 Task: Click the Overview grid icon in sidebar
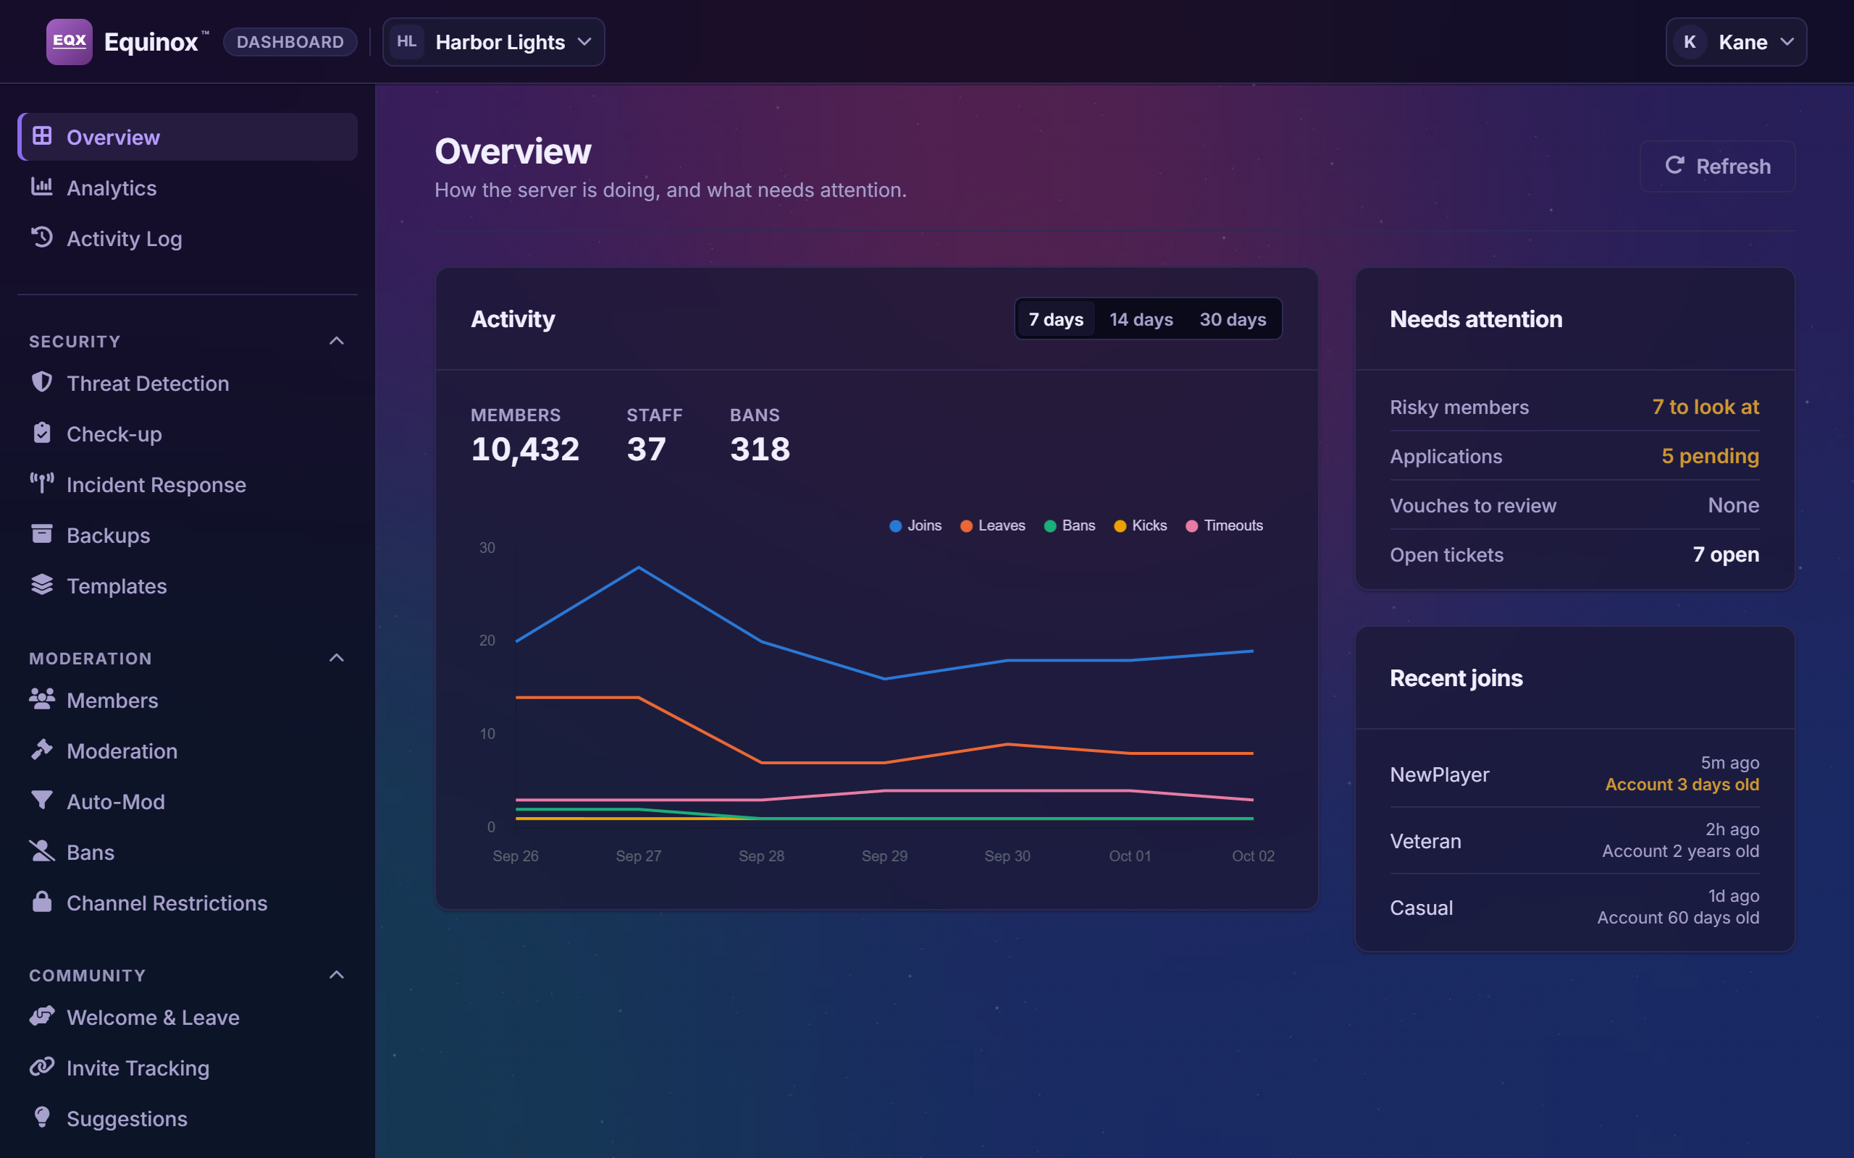pyautogui.click(x=42, y=136)
